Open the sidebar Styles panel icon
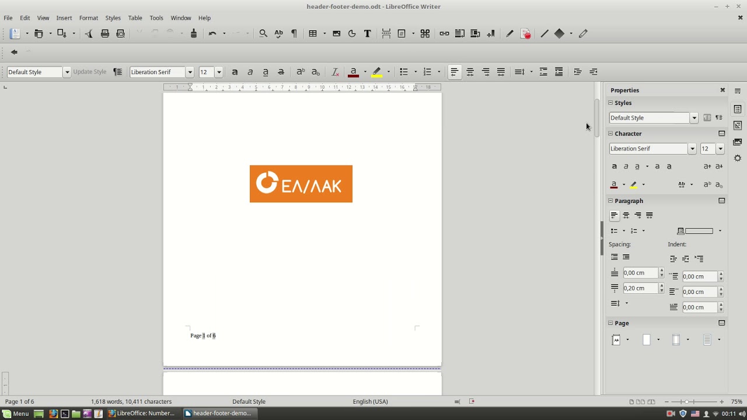This screenshot has height=420, width=747. (x=738, y=125)
